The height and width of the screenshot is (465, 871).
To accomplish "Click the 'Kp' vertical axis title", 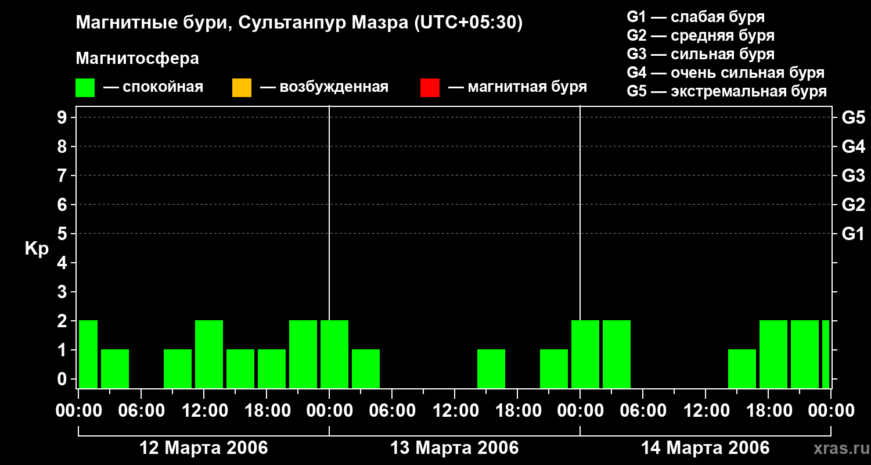I will 37,249.
